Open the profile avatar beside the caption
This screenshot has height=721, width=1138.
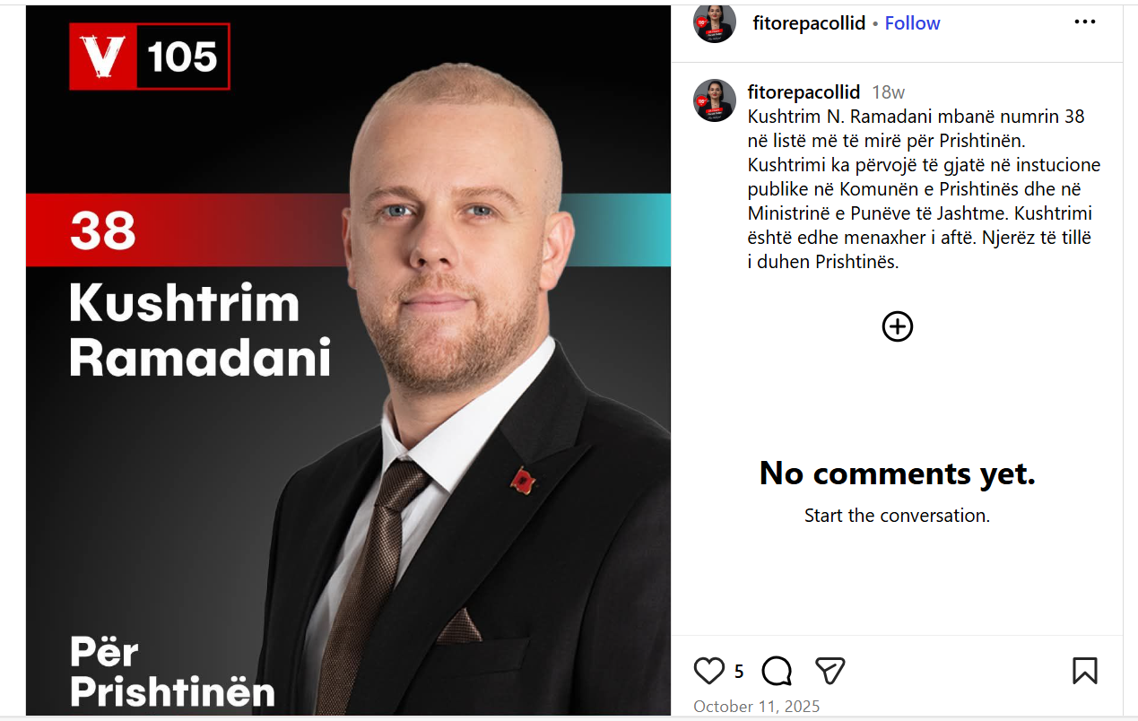[x=715, y=100]
